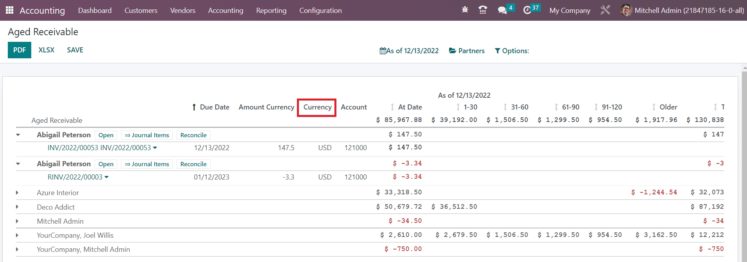Screen dimensions: 747x262
Task: Sort the At Date column
Action: click(x=392, y=107)
